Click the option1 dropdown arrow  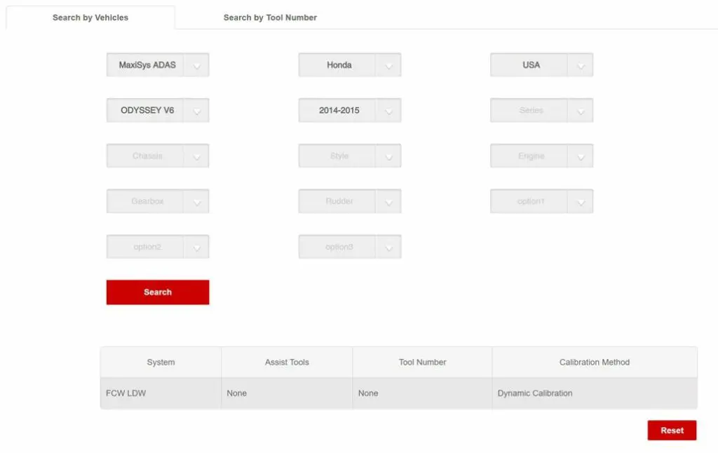coord(581,202)
